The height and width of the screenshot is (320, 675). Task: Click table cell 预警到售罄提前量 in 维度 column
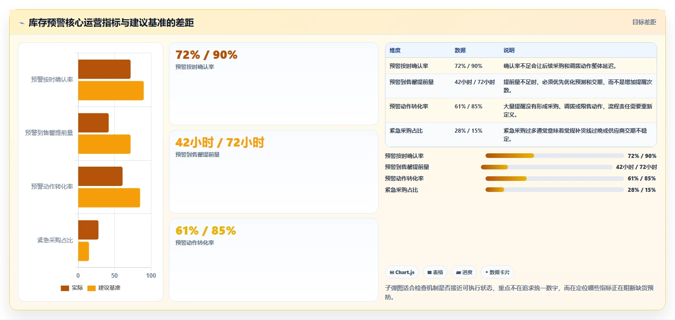[412, 82]
